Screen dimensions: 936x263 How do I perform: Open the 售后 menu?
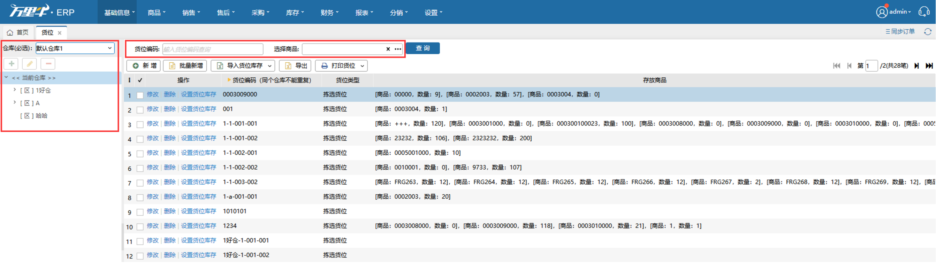[x=225, y=13]
